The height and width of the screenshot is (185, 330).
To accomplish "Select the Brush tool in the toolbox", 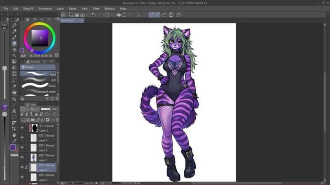I will pyautogui.click(x=14, y=37).
